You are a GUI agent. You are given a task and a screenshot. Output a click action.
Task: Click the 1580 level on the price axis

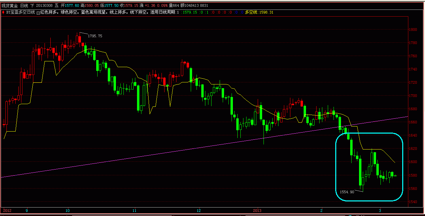pos(413,175)
